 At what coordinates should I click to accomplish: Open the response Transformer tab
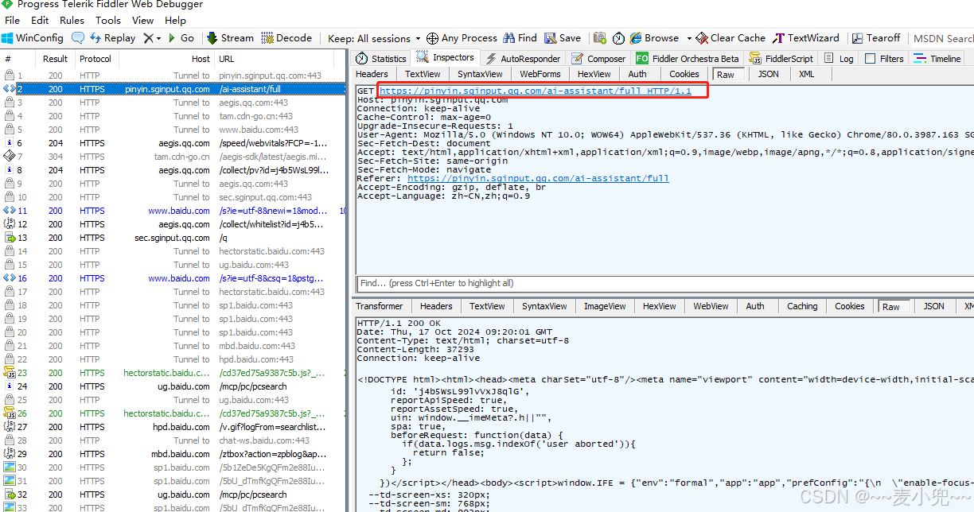(x=380, y=306)
